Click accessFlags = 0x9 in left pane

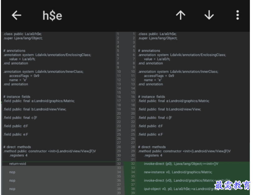[24, 76]
